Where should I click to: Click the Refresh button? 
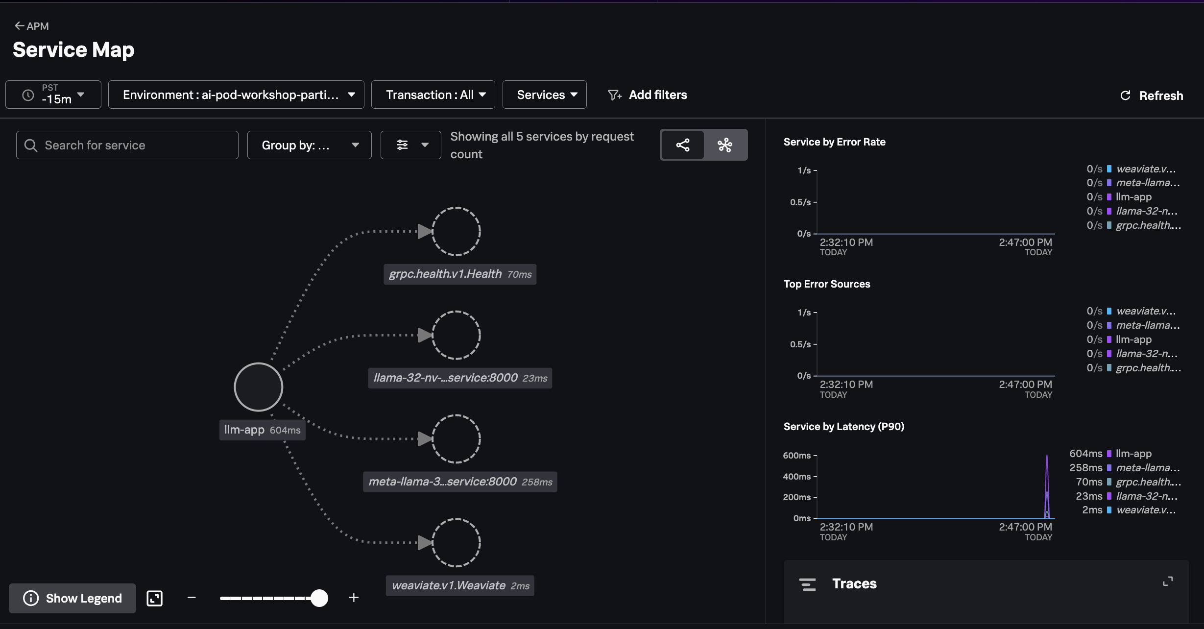pyautogui.click(x=1152, y=96)
